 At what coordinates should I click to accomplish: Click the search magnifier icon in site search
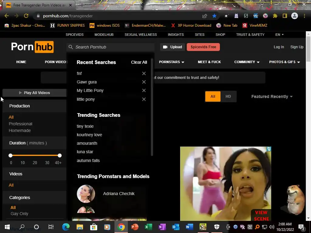pos(70,47)
